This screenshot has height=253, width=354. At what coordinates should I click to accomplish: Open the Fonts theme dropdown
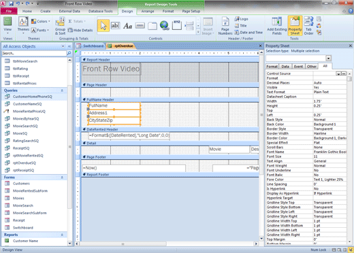(x=40, y=30)
